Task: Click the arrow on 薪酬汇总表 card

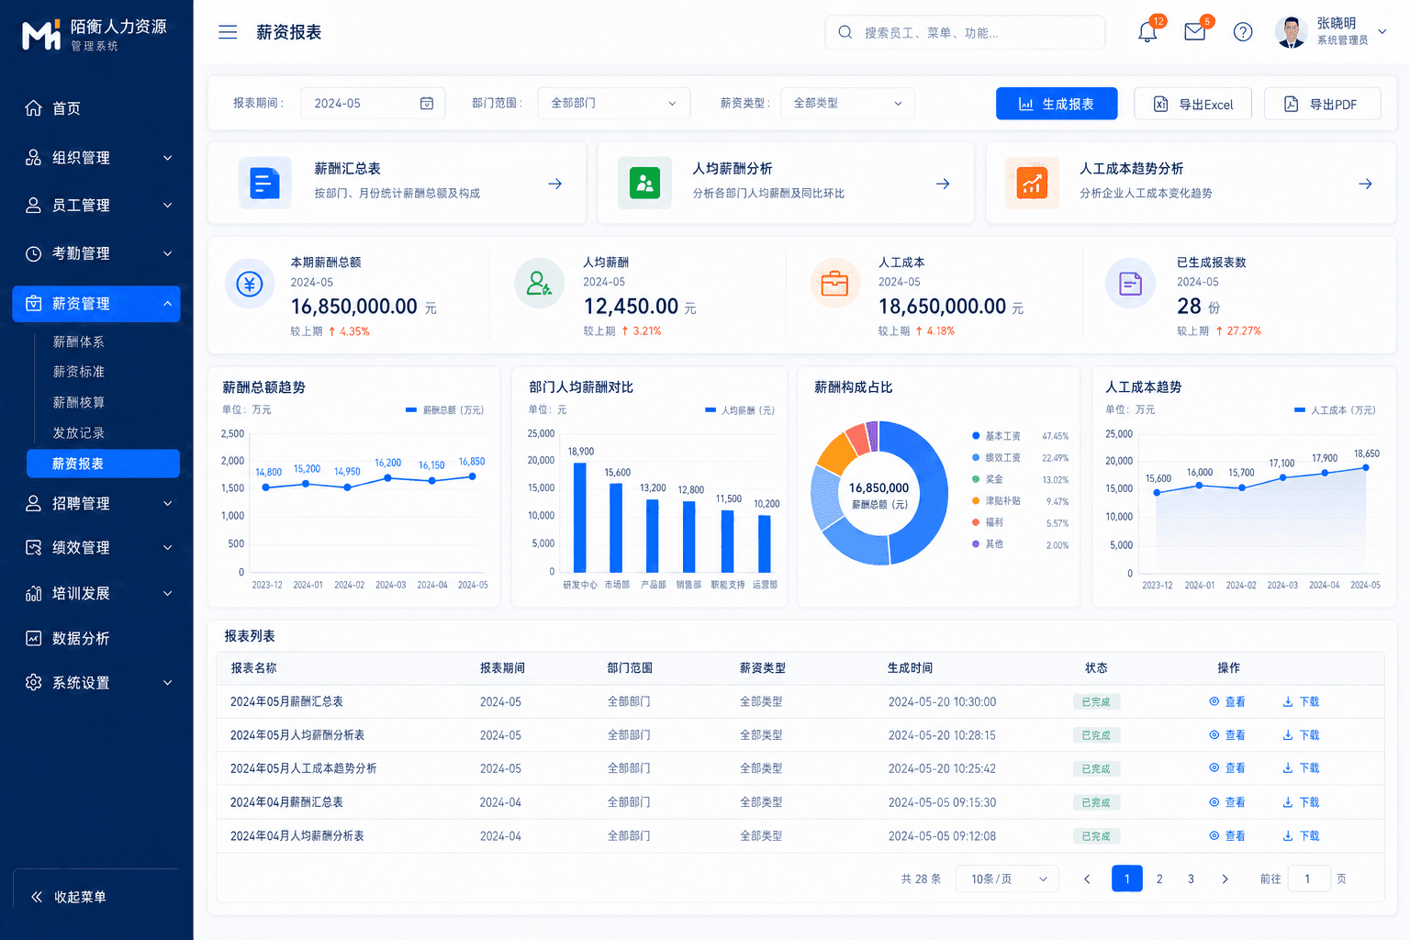Action: point(555,184)
